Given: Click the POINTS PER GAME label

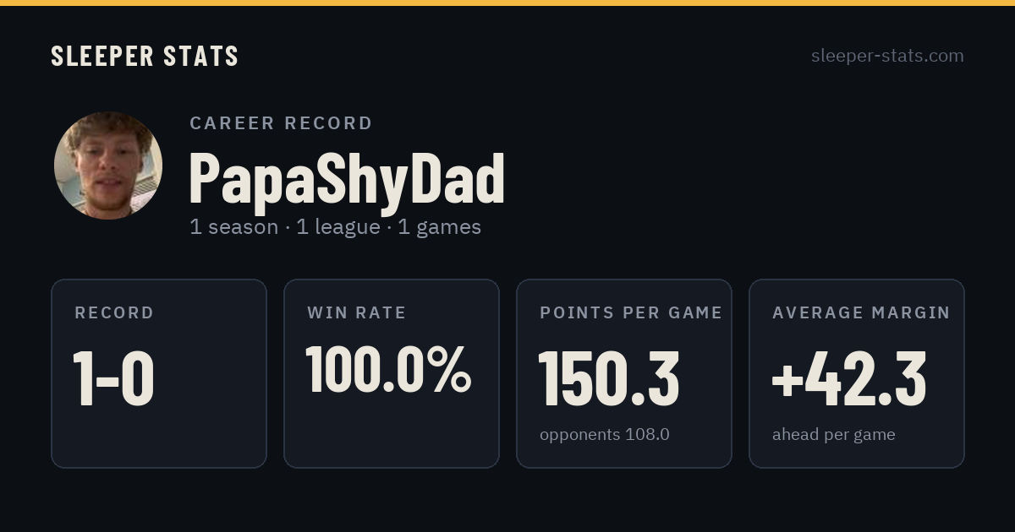Looking at the screenshot, I should tap(631, 313).
